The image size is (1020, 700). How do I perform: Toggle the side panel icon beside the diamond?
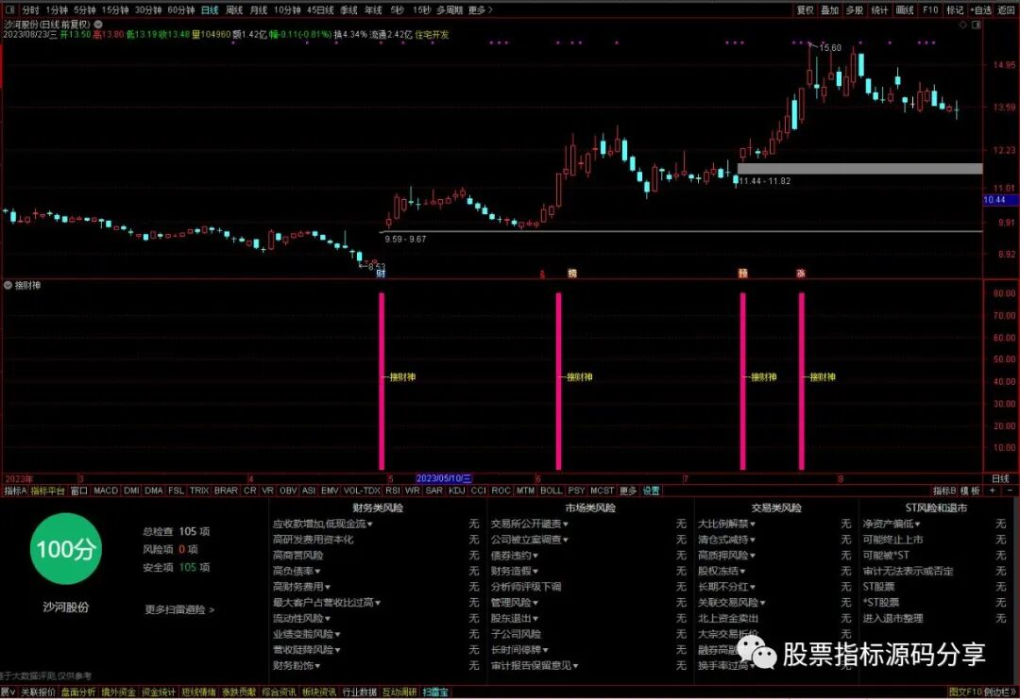pos(976,24)
